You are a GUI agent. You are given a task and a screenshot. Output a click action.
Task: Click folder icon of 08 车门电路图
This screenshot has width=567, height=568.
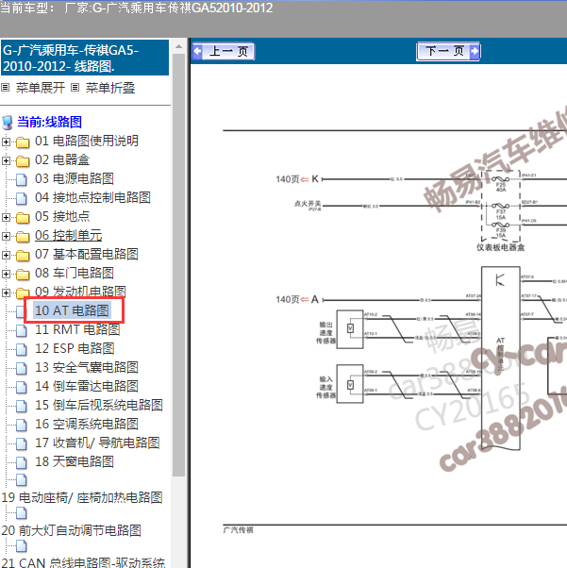23,275
